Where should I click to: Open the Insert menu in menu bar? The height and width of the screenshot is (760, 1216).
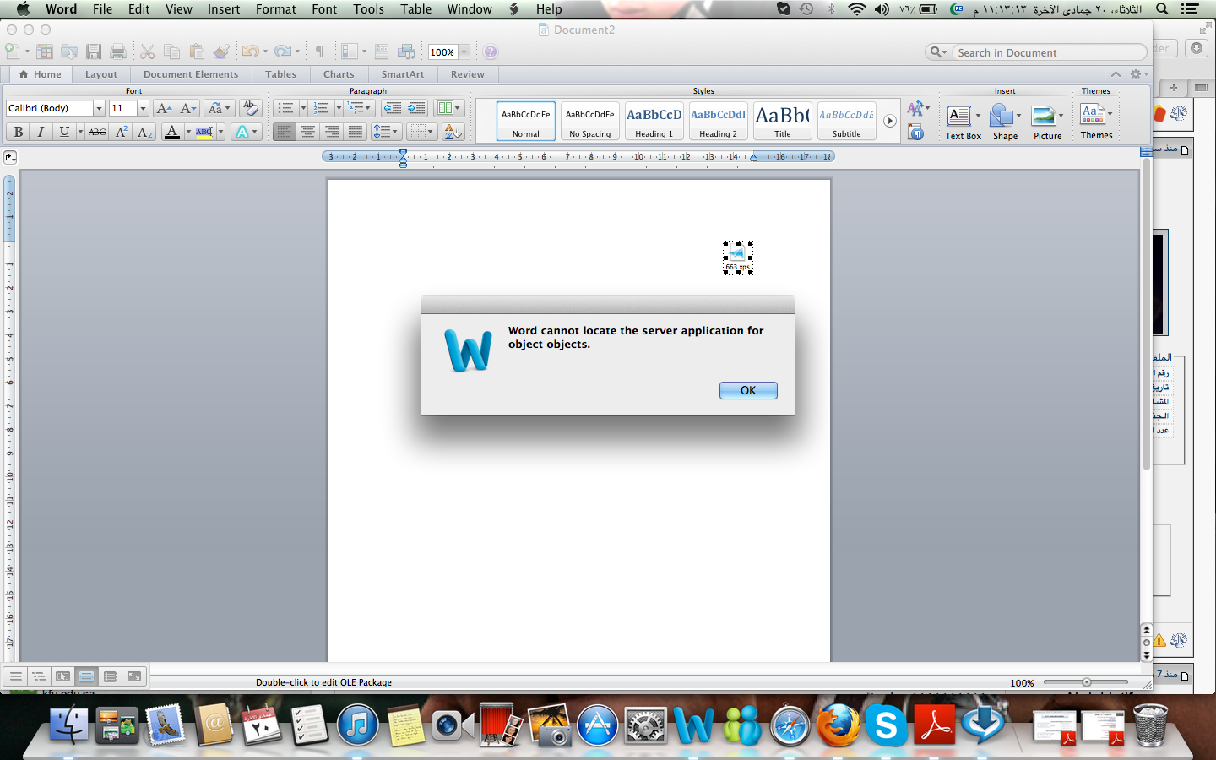coord(224,9)
